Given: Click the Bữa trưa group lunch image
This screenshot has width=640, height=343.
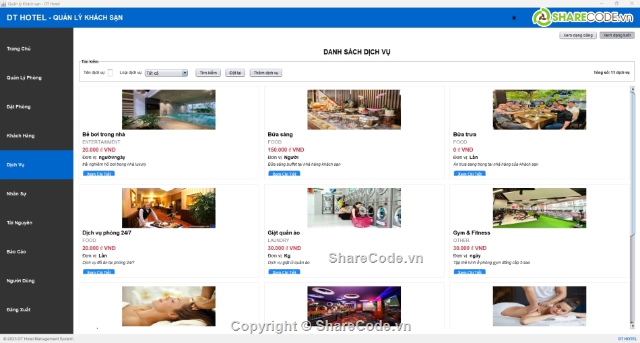Looking at the screenshot, I should [539, 109].
